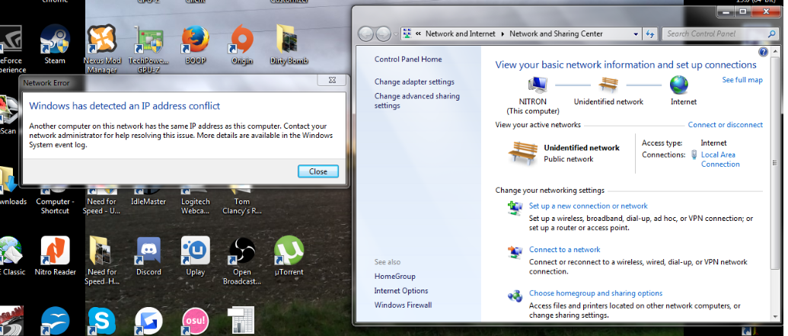
Task: Click Change adapter settings
Action: (414, 82)
